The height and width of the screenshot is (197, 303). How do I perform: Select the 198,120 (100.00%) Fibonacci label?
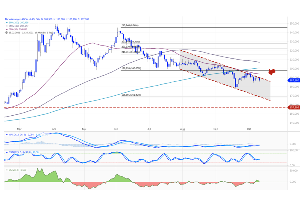coord(131,68)
